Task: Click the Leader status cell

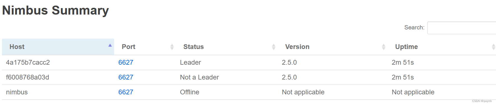Action: point(190,62)
